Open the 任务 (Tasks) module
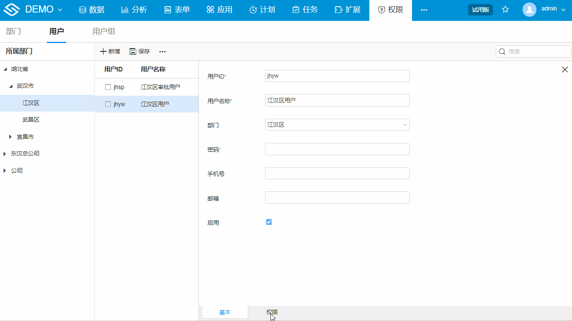The width and height of the screenshot is (572, 321). (x=305, y=9)
